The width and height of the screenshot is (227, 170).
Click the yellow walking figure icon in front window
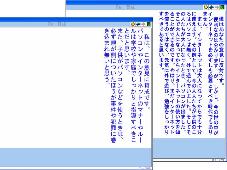[133, 24]
